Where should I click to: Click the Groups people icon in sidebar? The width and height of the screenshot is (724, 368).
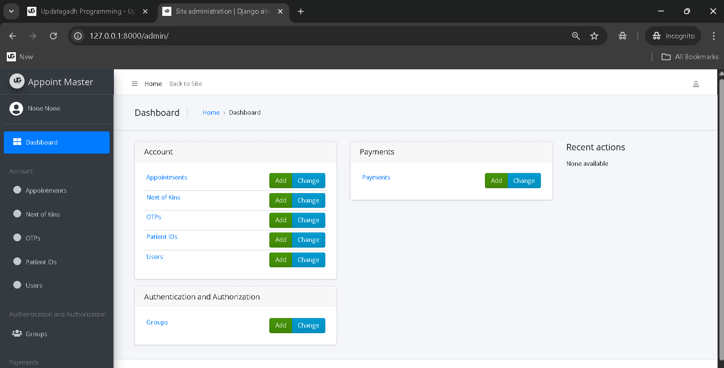tap(17, 334)
